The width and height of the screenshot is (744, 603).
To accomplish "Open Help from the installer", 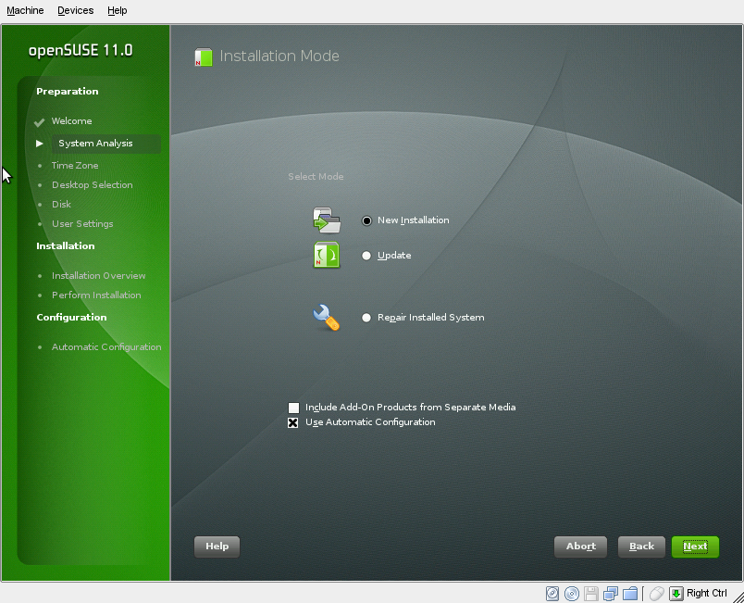I will click(x=217, y=546).
